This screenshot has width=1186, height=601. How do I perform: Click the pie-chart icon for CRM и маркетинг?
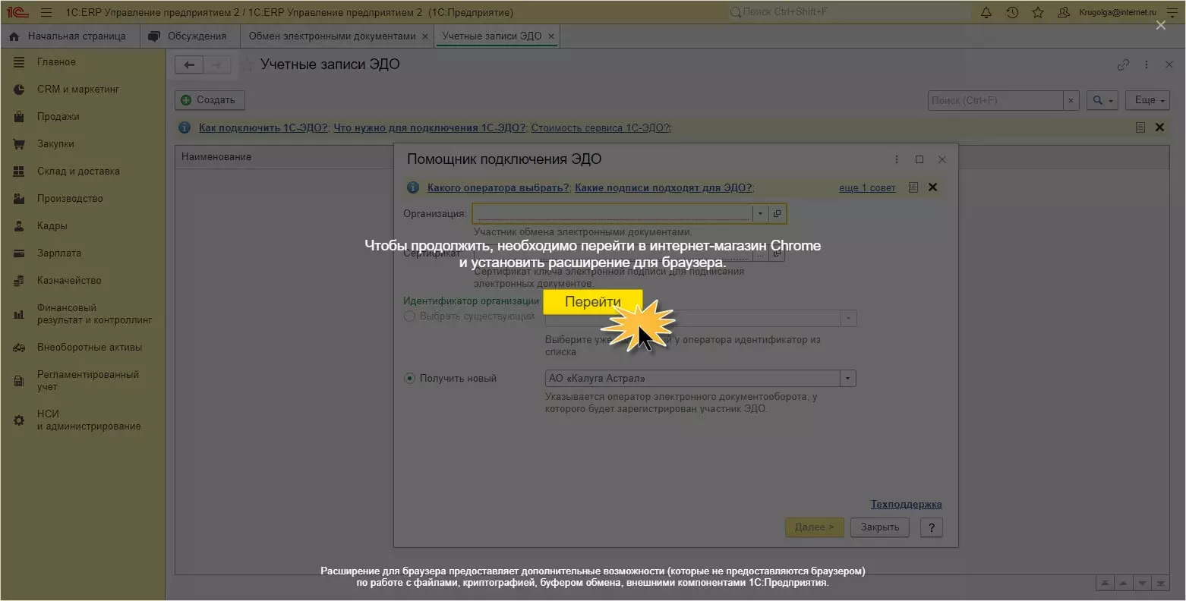19,90
